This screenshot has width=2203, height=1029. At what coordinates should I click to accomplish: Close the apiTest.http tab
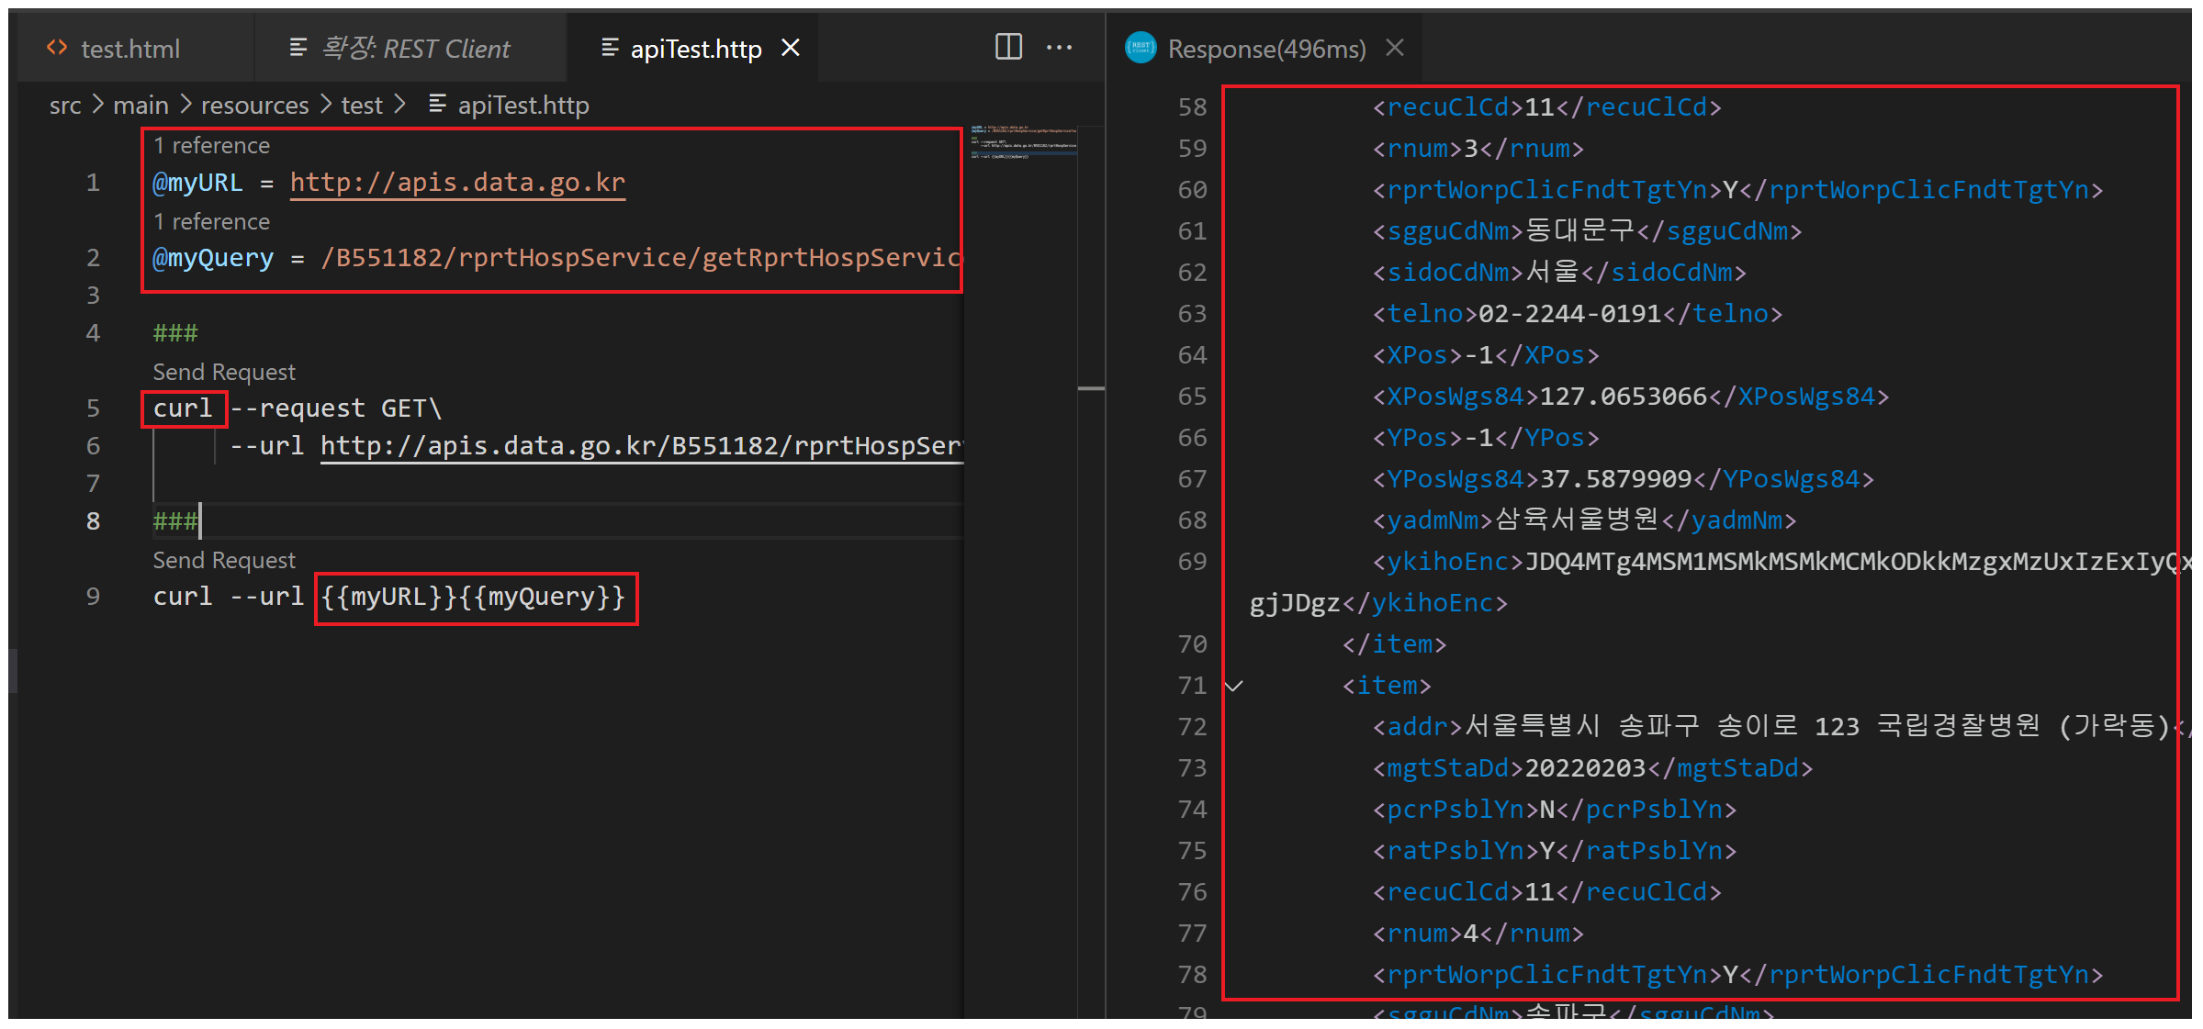tap(791, 48)
